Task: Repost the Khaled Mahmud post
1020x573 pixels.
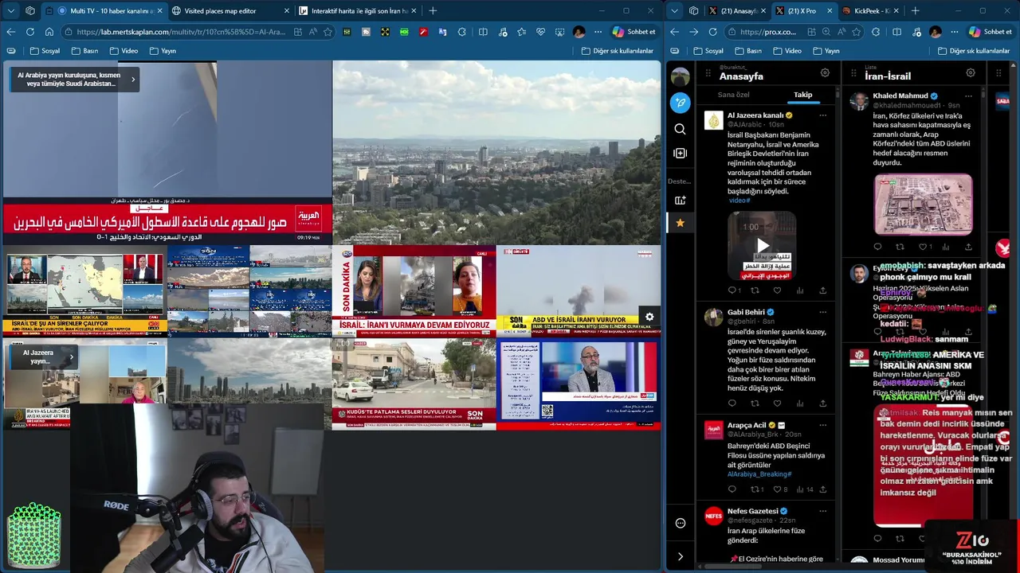Action: [900, 247]
